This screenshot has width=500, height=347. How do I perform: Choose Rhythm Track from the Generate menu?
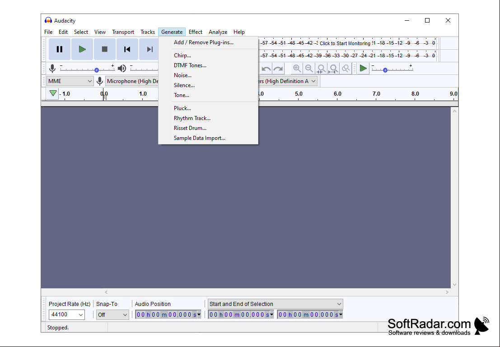tap(208, 118)
